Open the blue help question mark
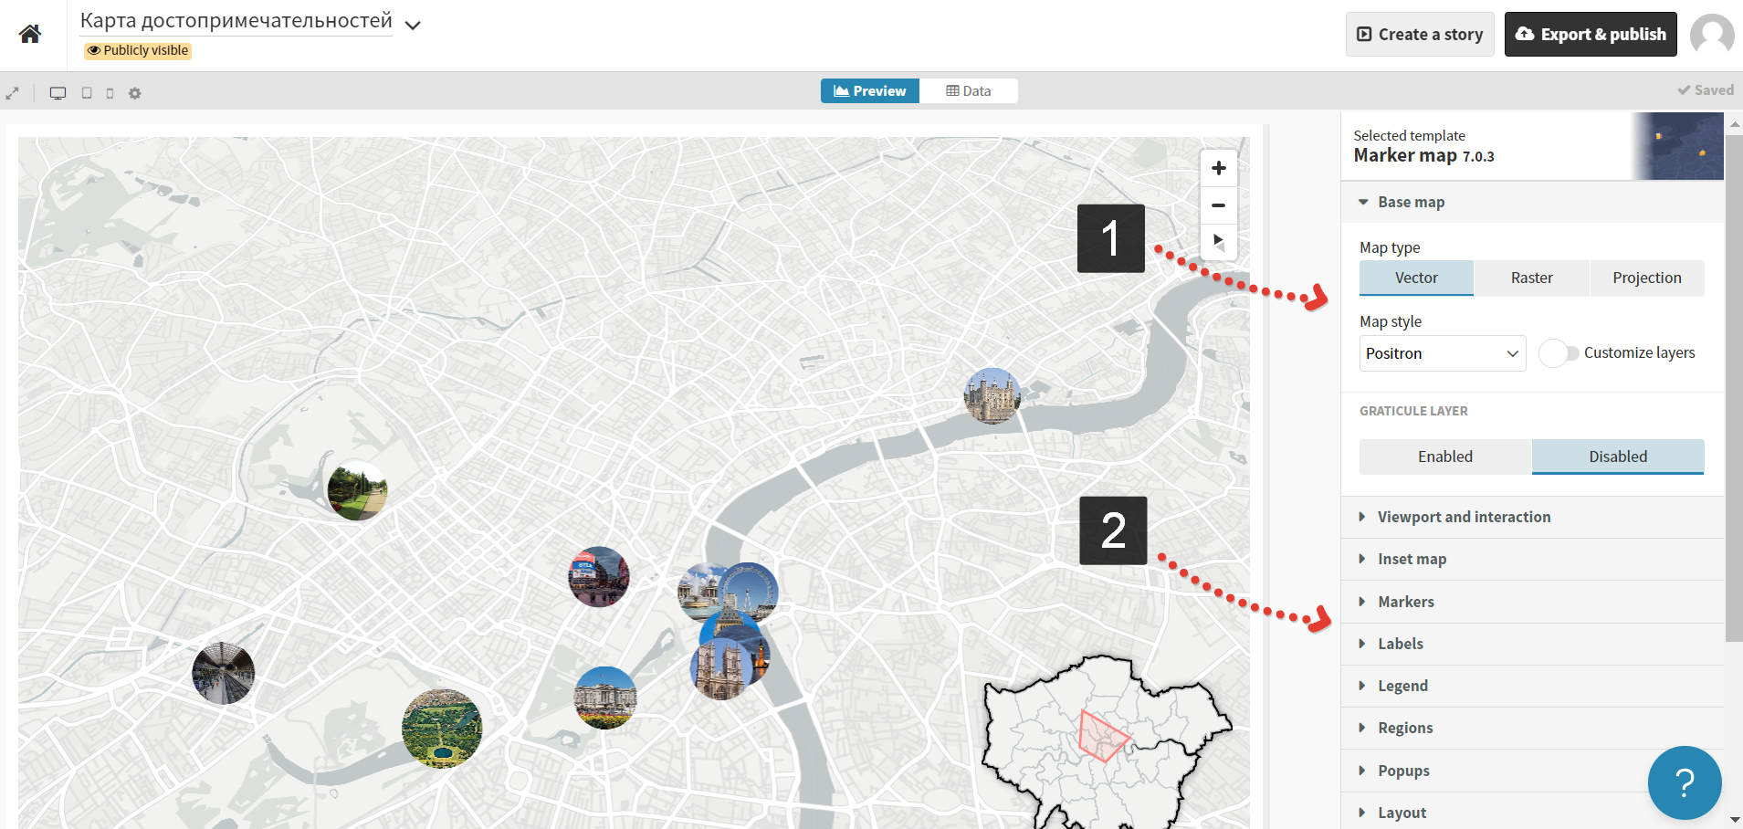The height and width of the screenshot is (829, 1743). 1684,782
